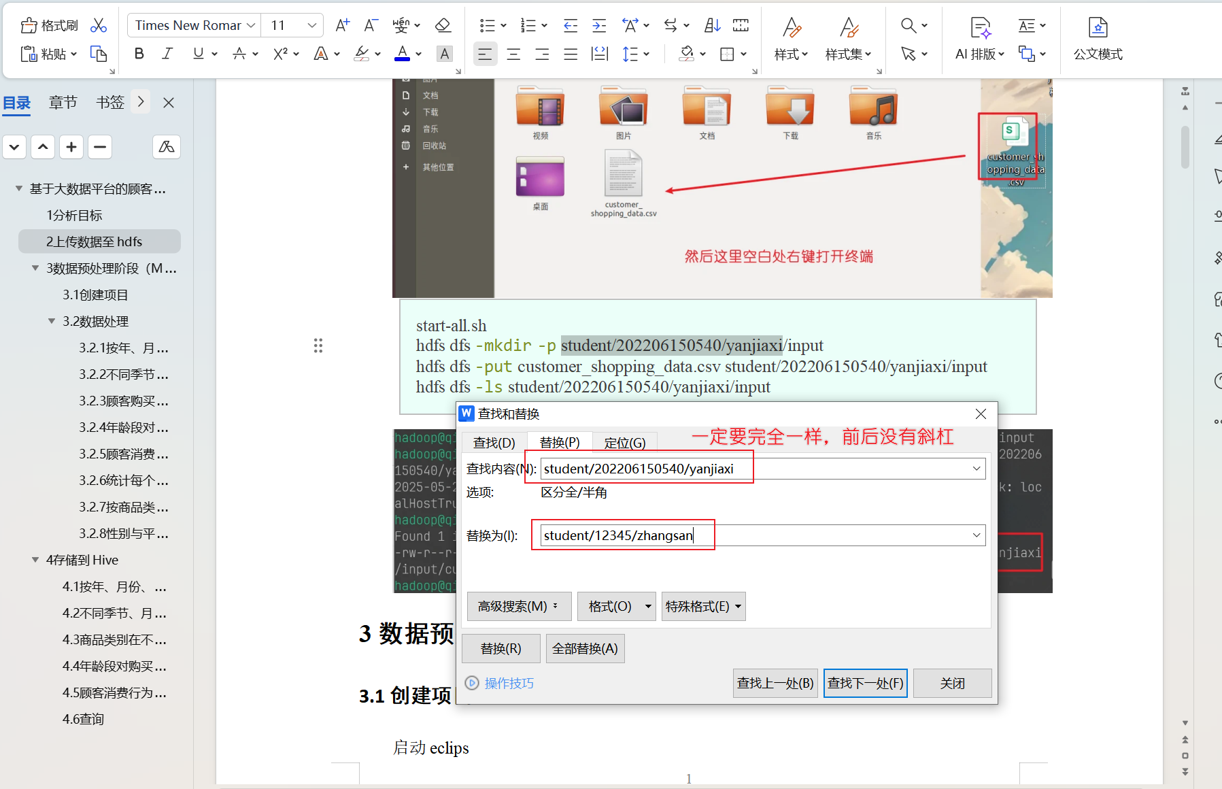The image size is (1222, 789).
Task: Click inside the 替换为 input field
Action: click(748, 535)
